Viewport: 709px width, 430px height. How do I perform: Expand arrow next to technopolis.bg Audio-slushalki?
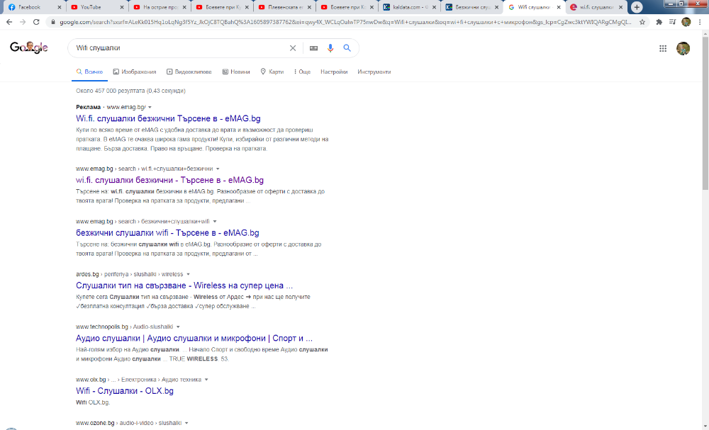[x=178, y=327]
